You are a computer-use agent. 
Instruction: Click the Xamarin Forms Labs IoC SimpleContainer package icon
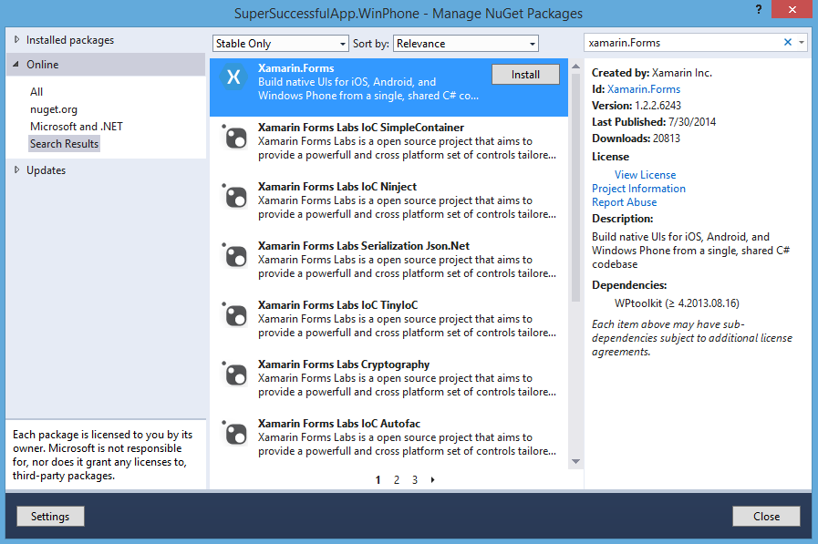235,139
